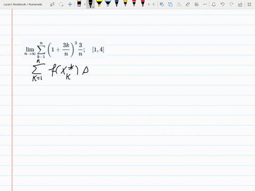Select the inserted limit formula image

(64, 49)
